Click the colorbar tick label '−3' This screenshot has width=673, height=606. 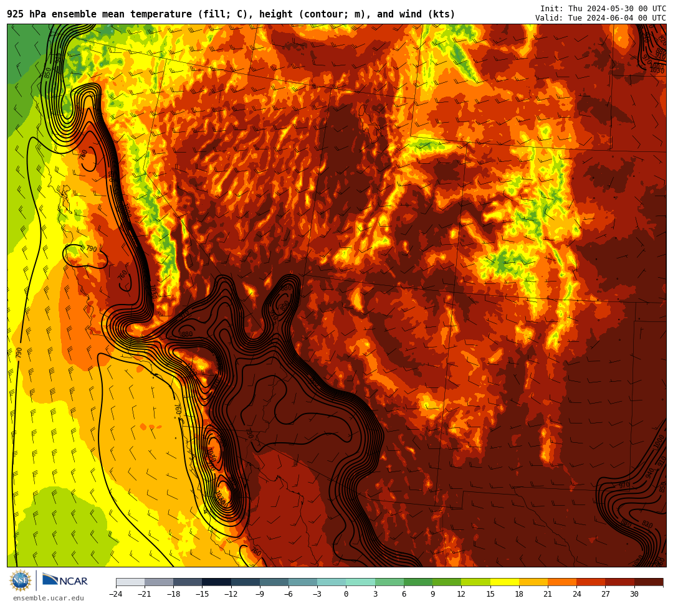tap(317, 594)
